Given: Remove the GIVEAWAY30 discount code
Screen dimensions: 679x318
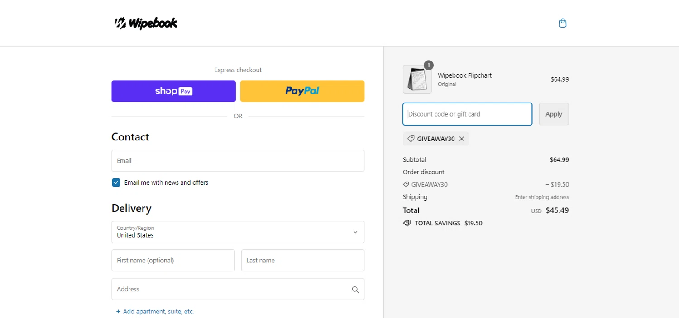Looking at the screenshot, I should 462,139.
